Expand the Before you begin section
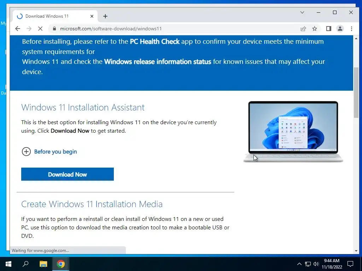The width and height of the screenshot is (362, 271). coord(49,152)
